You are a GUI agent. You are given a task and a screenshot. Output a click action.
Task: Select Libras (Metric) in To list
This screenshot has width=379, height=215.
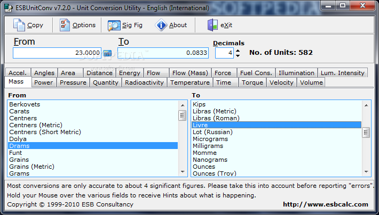[x=277, y=111]
